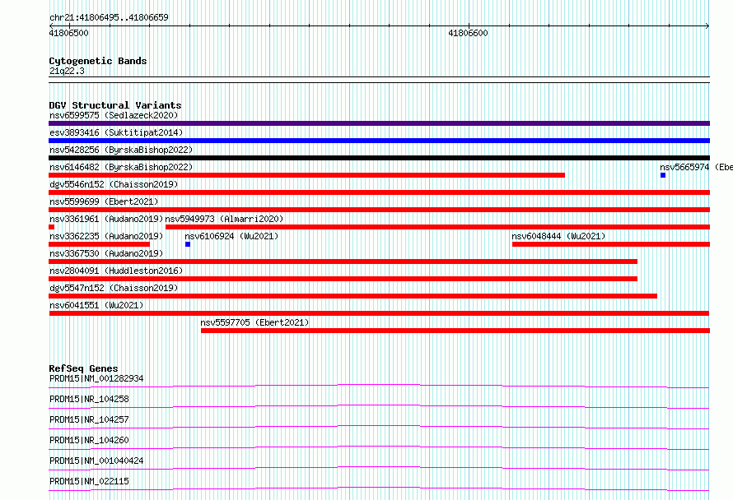Click the PRDM15|NM_001282934 transcript label
The width and height of the screenshot is (733, 500).
(96, 378)
